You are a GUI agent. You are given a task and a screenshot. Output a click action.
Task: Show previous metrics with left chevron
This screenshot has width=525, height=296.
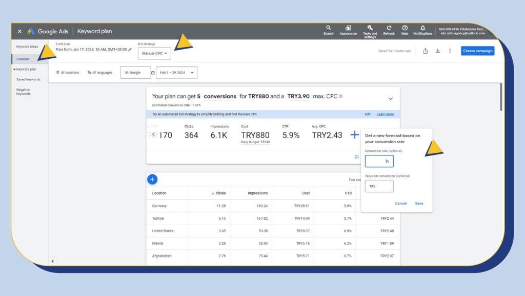(153, 134)
